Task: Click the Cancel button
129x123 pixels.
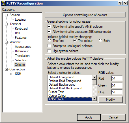Action: pyautogui.click(x=113, y=117)
